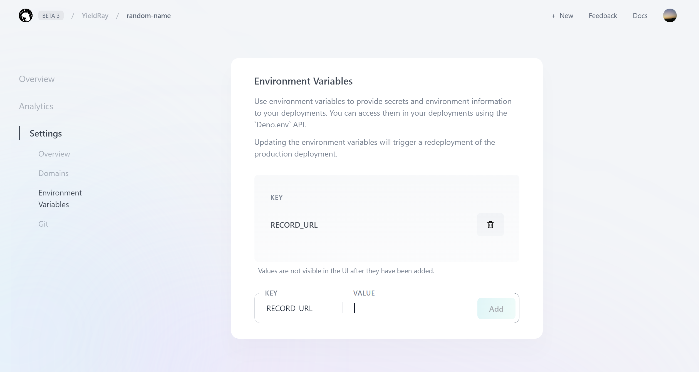699x372 pixels.
Task: Open the Git settings page
Action: pos(43,224)
